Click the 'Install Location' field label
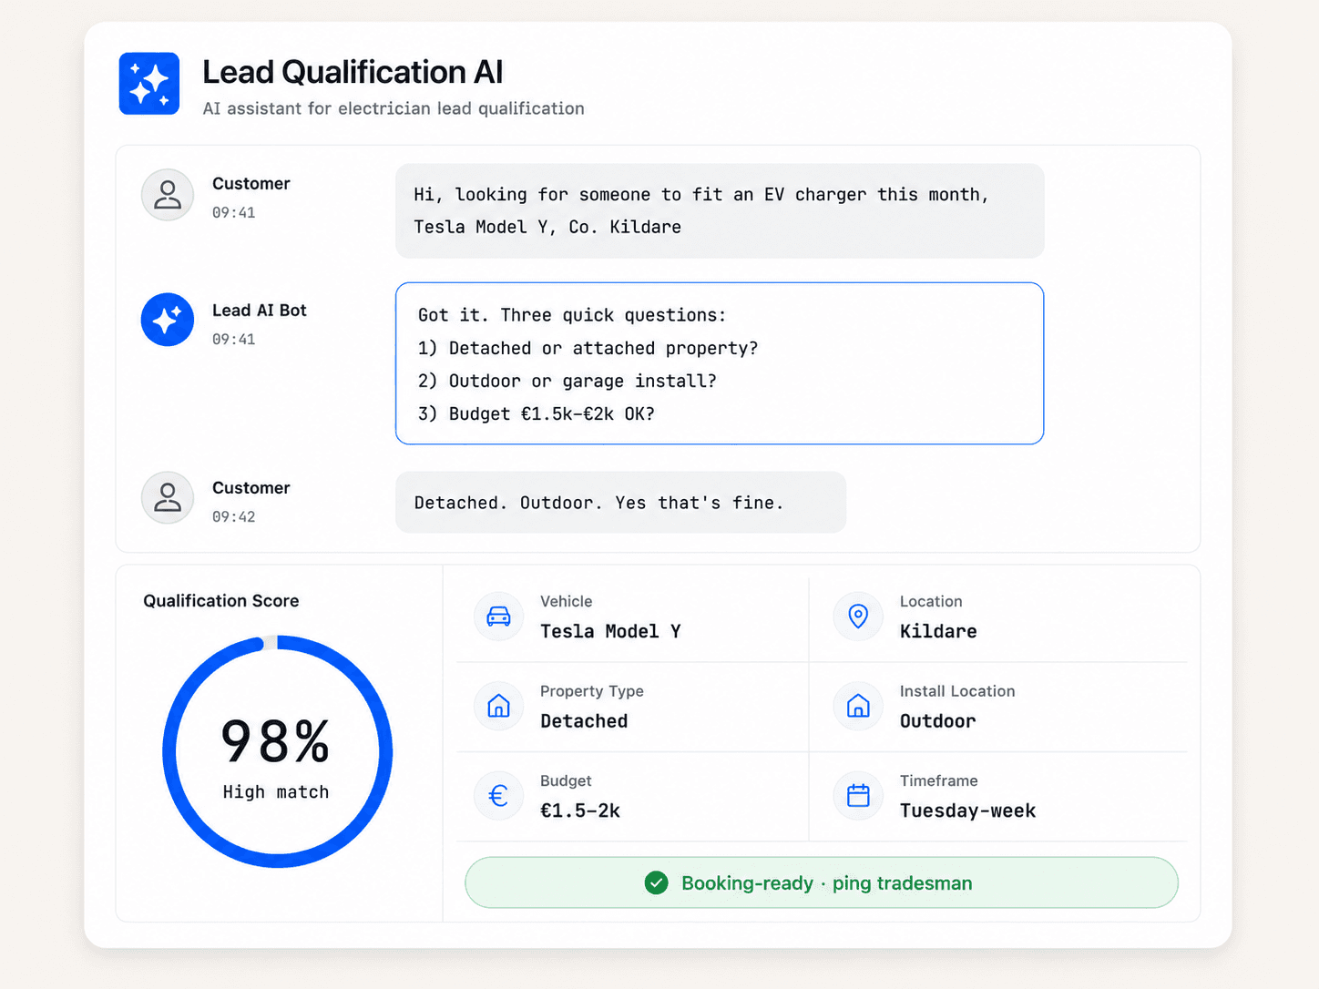The width and height of the screenshot is (1319, 989). pos(957,691)
